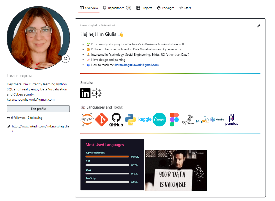Click the Python logo icon
The width and height of the screenshot is (275, 201).
131,120
